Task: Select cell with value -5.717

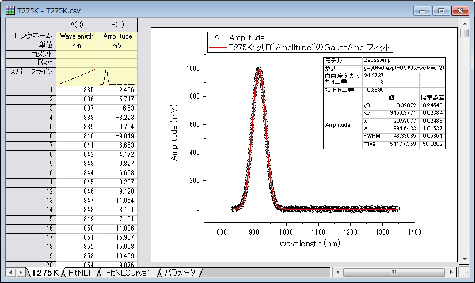Action: coord(117,99)
